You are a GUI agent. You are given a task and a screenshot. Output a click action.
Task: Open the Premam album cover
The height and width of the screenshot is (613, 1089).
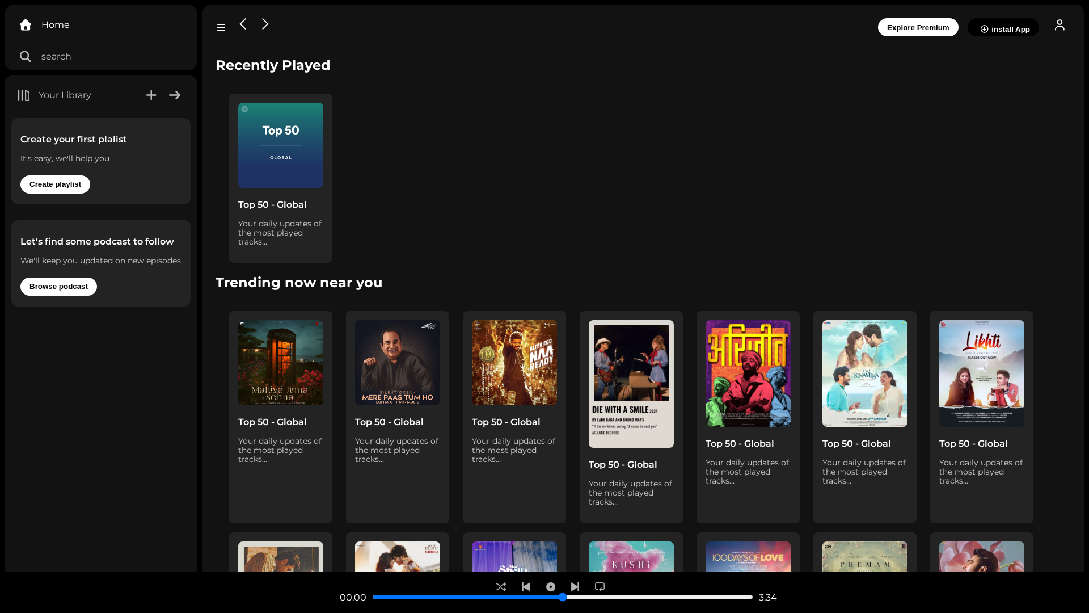click(x=865, y=557)
